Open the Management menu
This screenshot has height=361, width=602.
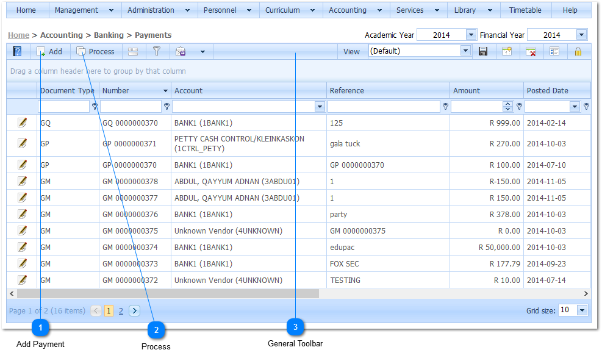pyautogui.click(x=85, y=10)
